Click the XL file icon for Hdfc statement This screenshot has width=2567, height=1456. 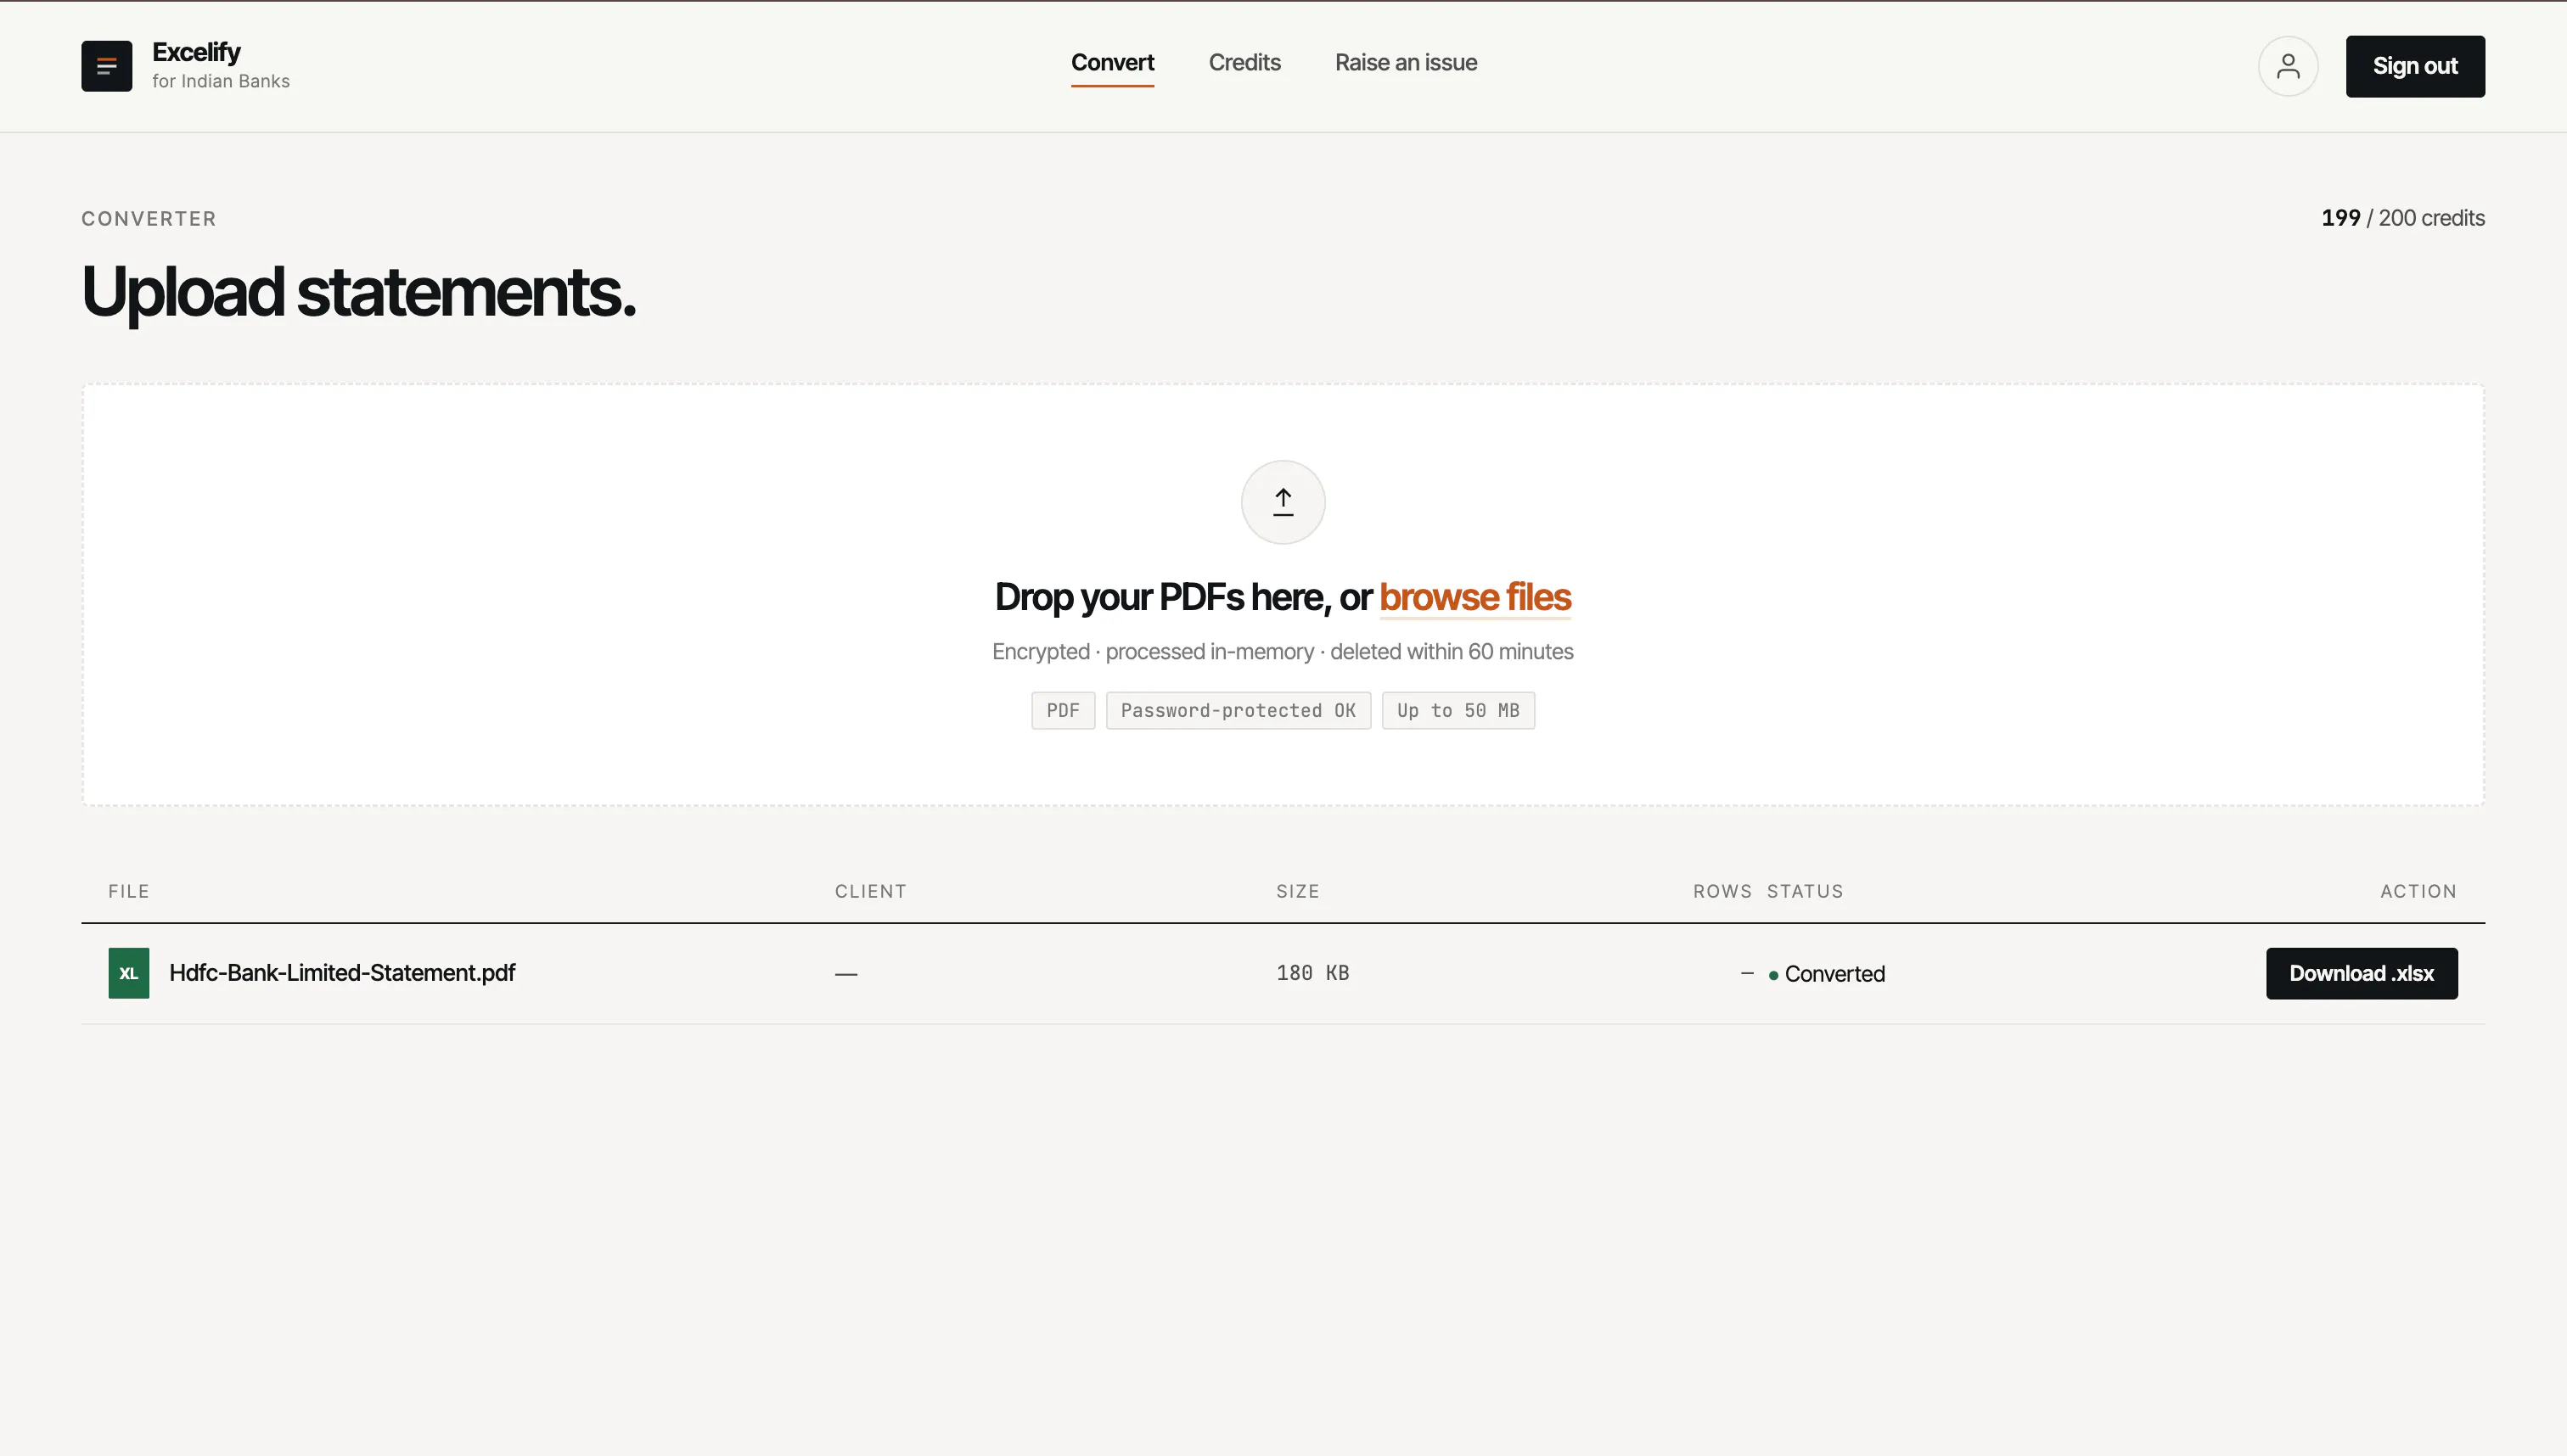coord(129,973)
